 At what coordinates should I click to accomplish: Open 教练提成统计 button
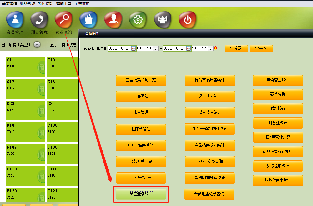278,166
